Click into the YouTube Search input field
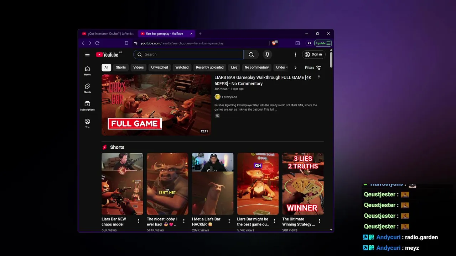456x256 pixels. pos(189,54)
